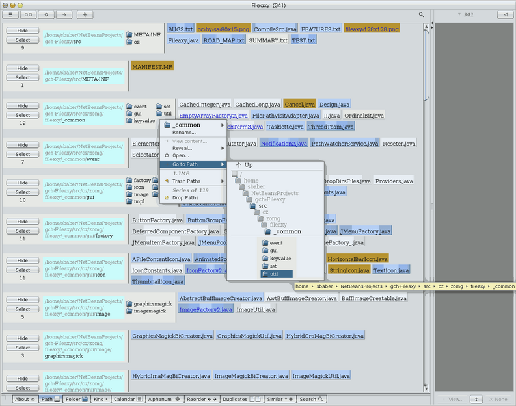Go to home folder in path tree
516x406 pixels.
pos(247,181)
